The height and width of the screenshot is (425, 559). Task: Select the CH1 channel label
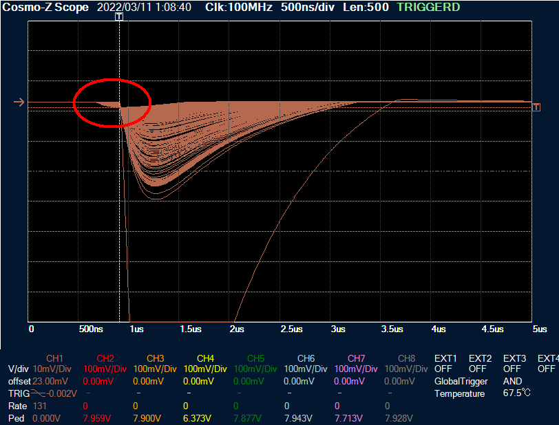click(x=54, y=358)
